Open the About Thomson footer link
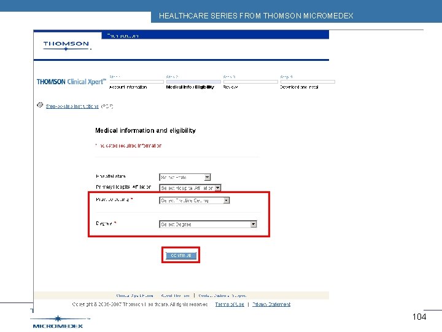 176,296
